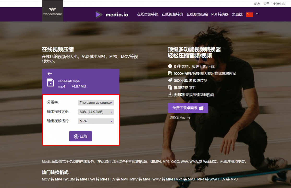The image size is (291, 188).
Task: Click the MP4 转 MP3 link
Action: 185,179
